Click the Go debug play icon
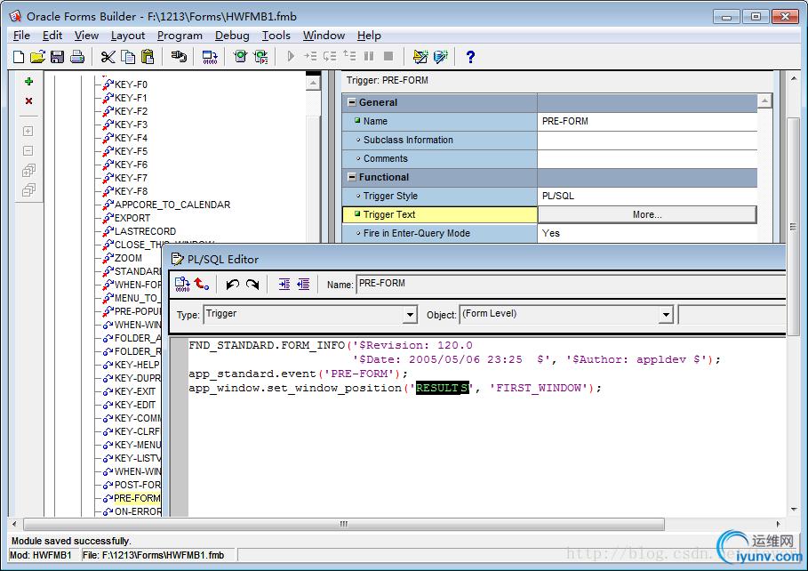Image resolution: width=808 pixels, height=571 pixels. pyautogui.click(x=291, y=56)
